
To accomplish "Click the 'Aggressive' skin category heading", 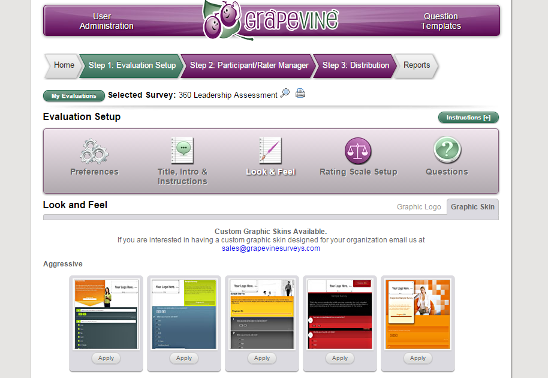I will pyautogui.click(x=63, y=264).
